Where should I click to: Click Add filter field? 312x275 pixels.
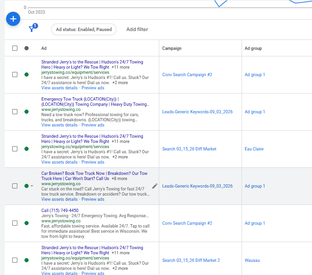pos(137,30)
